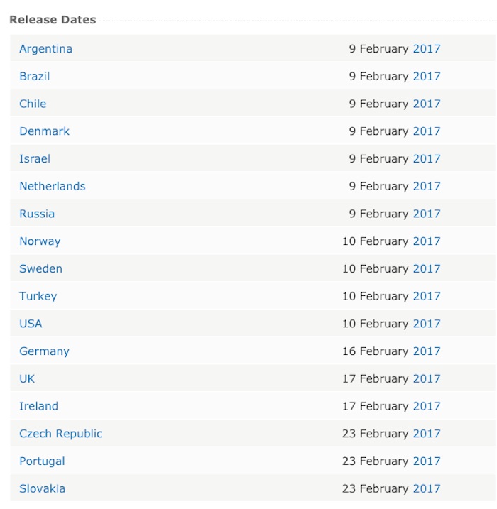Click the Brazil release link
The width and height of the screenshot is (497, 509).
tap(34, 77)
